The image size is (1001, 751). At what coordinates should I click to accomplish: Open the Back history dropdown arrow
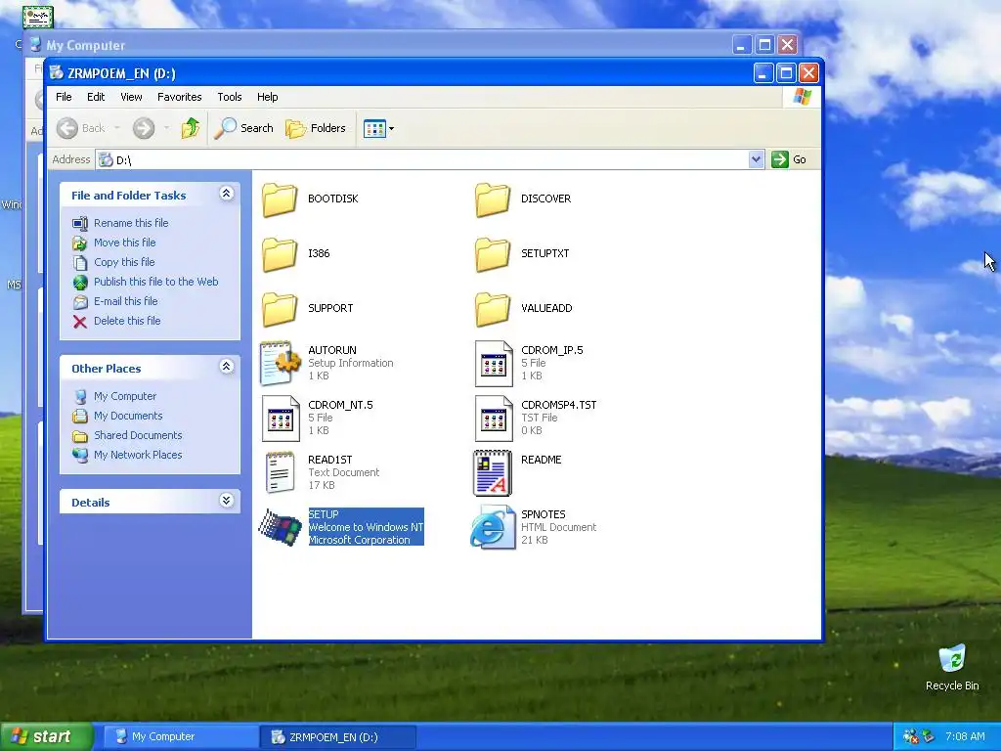click(x=117, y=128)
